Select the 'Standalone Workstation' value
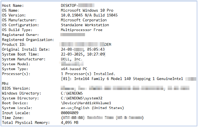 (85, 25)
